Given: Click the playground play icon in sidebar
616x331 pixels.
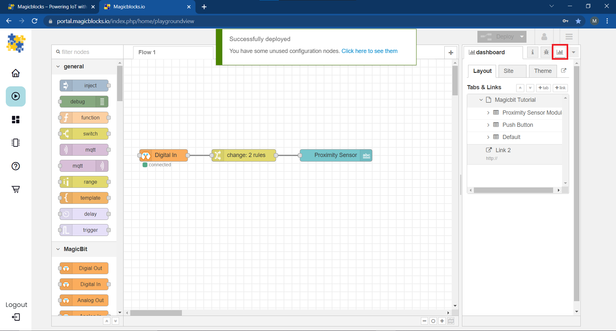Looking at the screenshot, I should point(16,96).
